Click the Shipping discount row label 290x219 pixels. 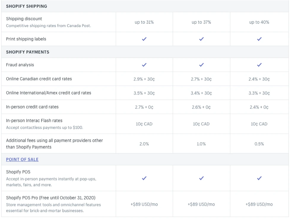coord(24,19)
